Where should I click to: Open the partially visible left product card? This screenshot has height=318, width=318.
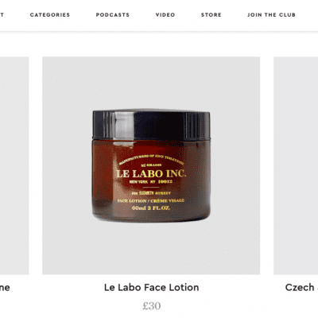pyautogui.click(x=14, y=165)
